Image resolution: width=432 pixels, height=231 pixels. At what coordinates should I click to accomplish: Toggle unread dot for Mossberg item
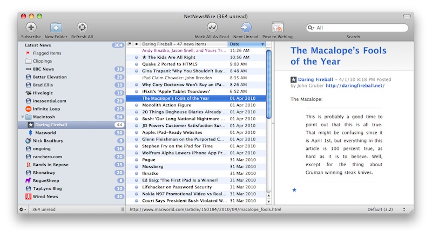[137, 167]
